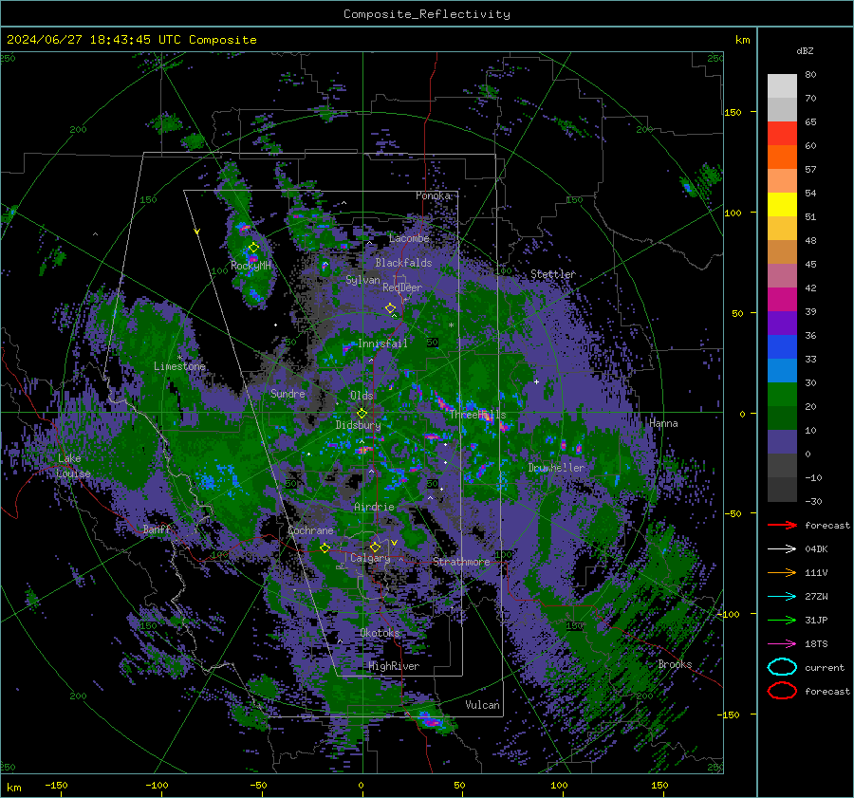854x798 pixels.
Task: Click the Blackfalds label
Action: (403, 263)
